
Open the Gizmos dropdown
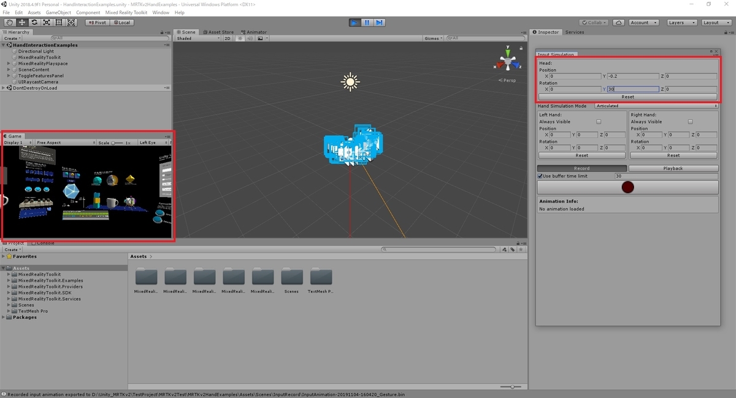click(x=433, y=37)
